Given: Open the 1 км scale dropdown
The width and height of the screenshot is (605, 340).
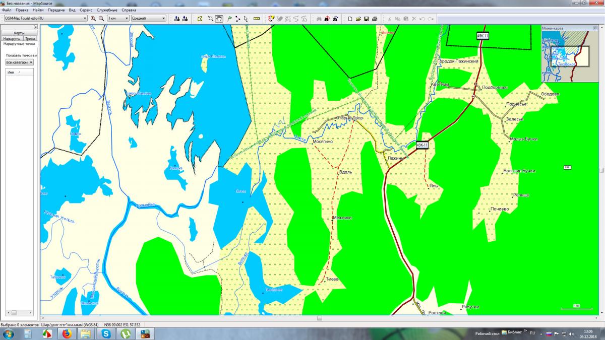Looking at the screenshot, I should coord(118,19).
